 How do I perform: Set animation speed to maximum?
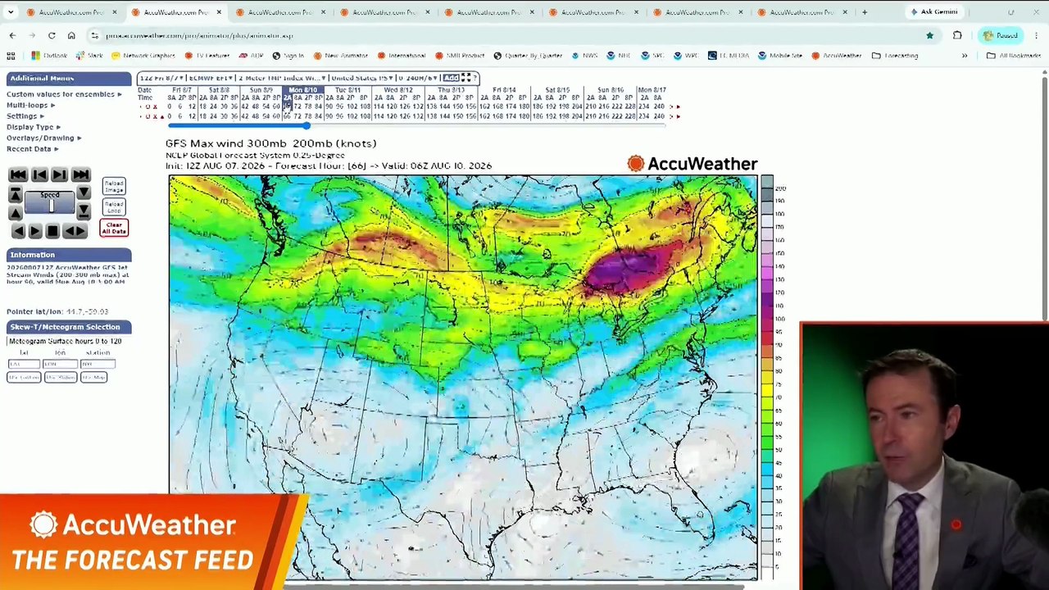(x=15, y=194)
